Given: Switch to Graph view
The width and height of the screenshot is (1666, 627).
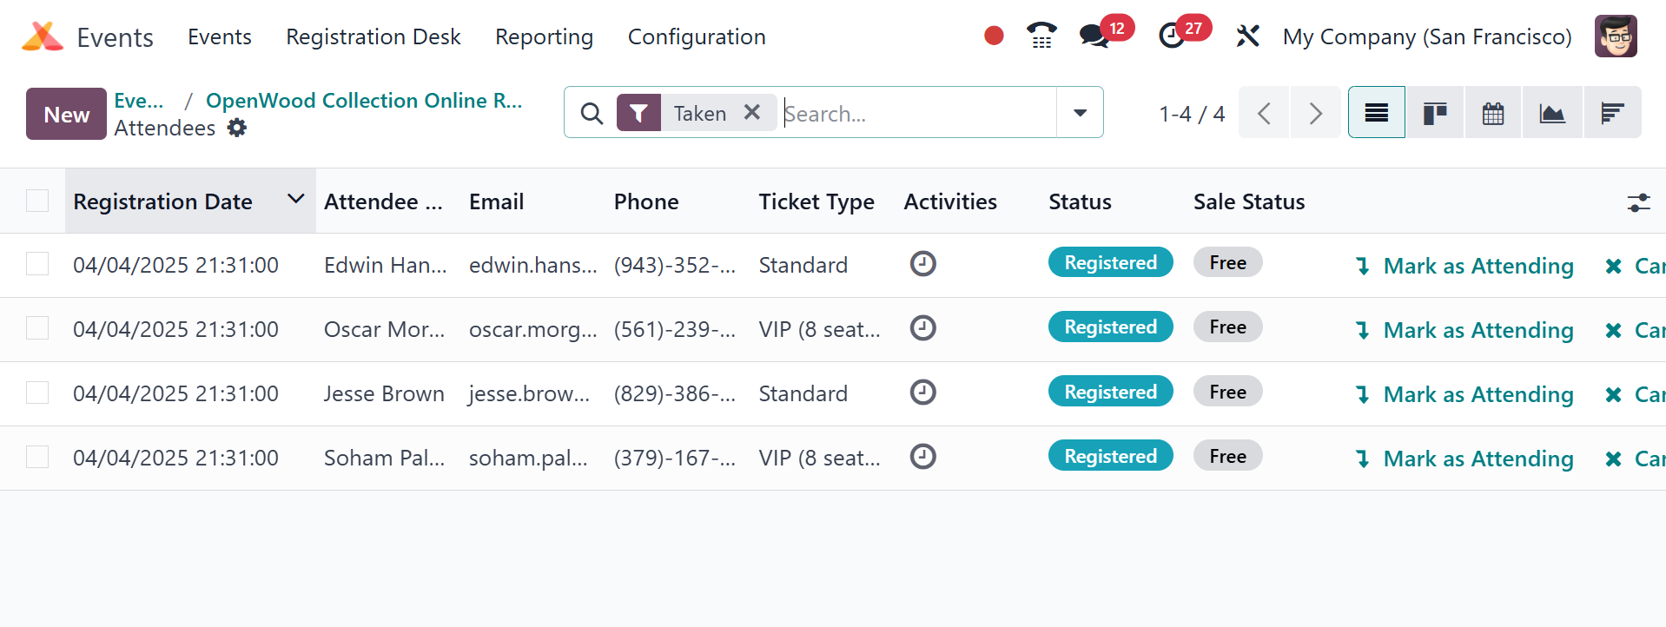Looking at the screenshot, I should (x=1552, y=113).
